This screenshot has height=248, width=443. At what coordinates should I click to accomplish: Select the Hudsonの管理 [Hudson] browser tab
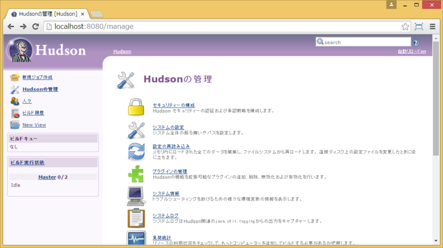tap(48, 14)
